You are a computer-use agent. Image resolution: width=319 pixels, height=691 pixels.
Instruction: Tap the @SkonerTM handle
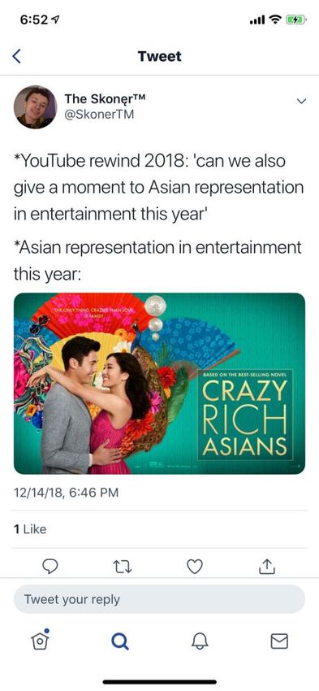[99, 115]
